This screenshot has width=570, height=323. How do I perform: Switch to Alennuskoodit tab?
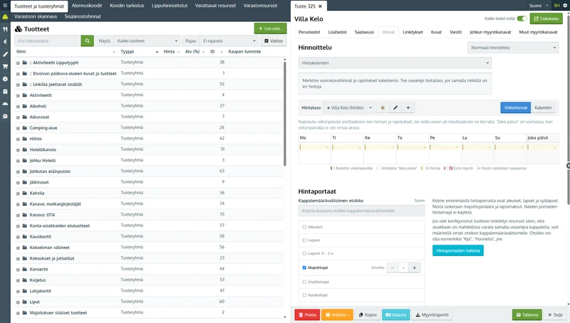click(x=87, y=6)
